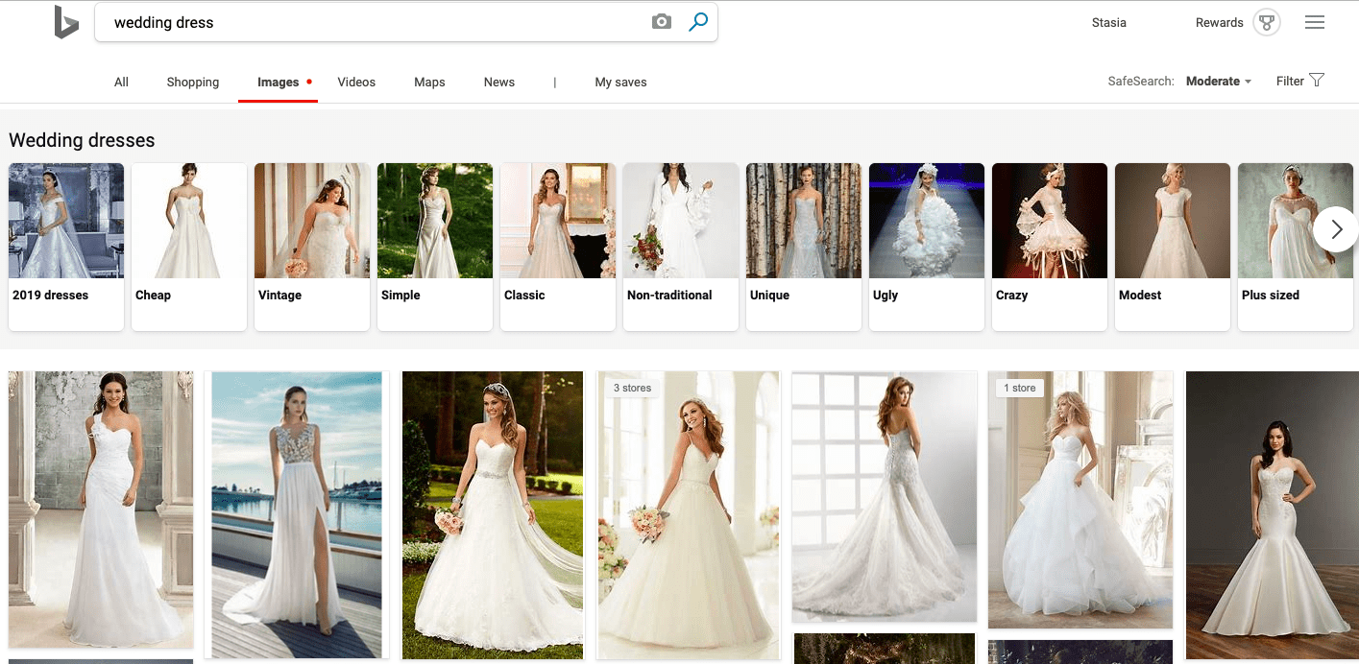The image size is (1359, 664).
Task: Click the Filter funnel icon
Action: [x=1317, y=81]
